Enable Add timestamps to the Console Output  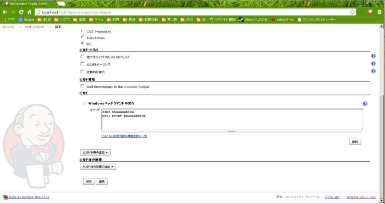82,86
